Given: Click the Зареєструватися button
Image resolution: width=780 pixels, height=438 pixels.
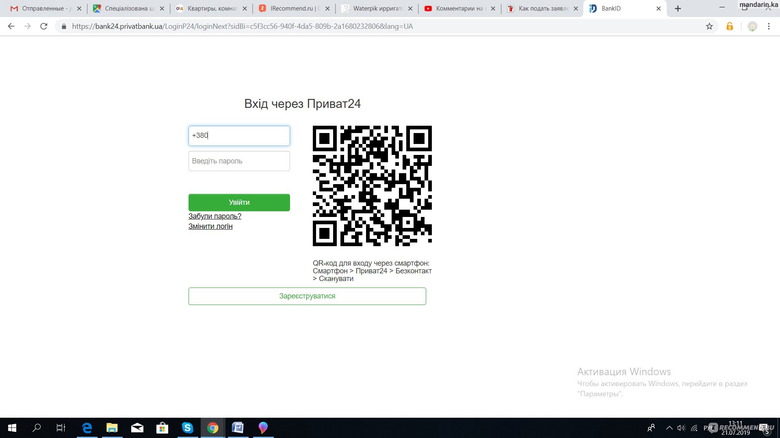Looking at the screenshot, I should pos(307,296).
